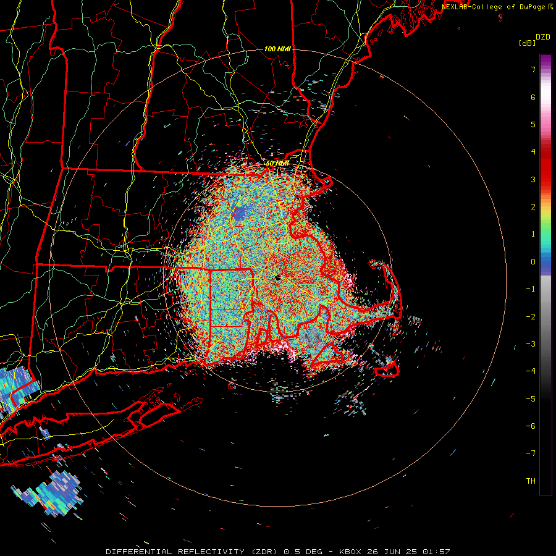Click the 'TH' label on color scale
The height and width of the screenshot is (556, 556).
pos(531,481)
